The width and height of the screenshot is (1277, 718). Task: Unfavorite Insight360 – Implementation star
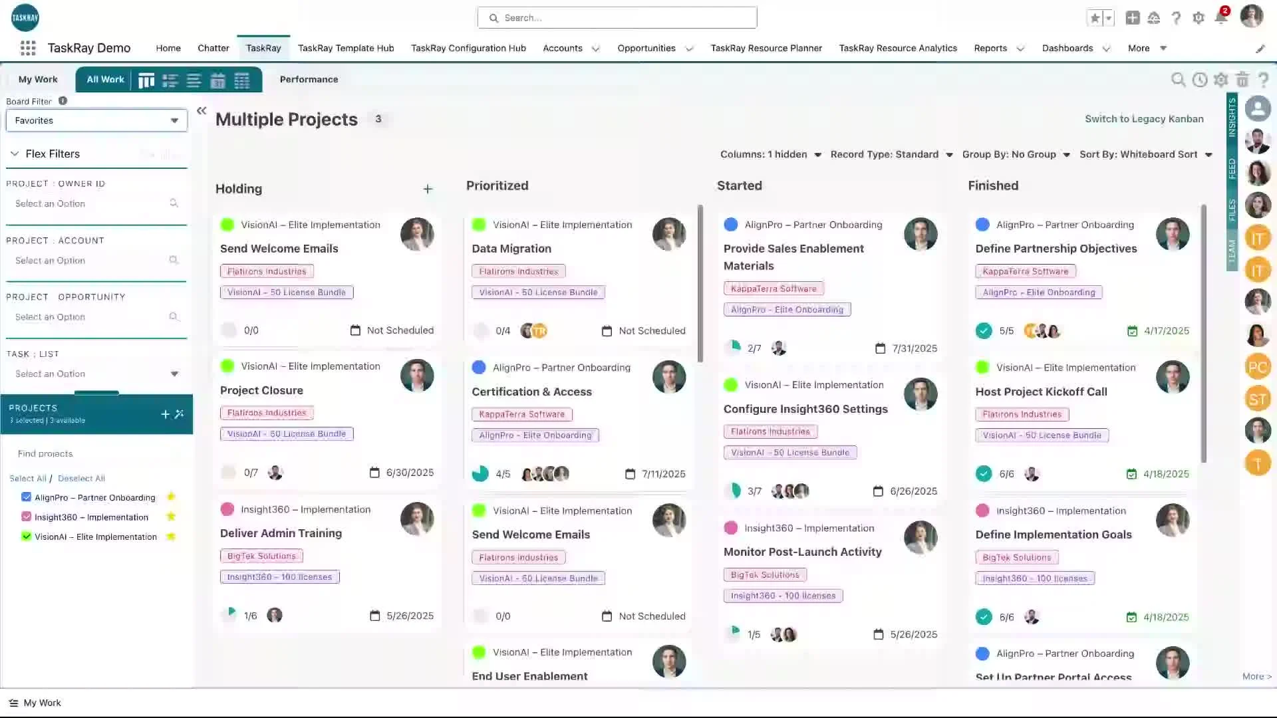(171, 517)
